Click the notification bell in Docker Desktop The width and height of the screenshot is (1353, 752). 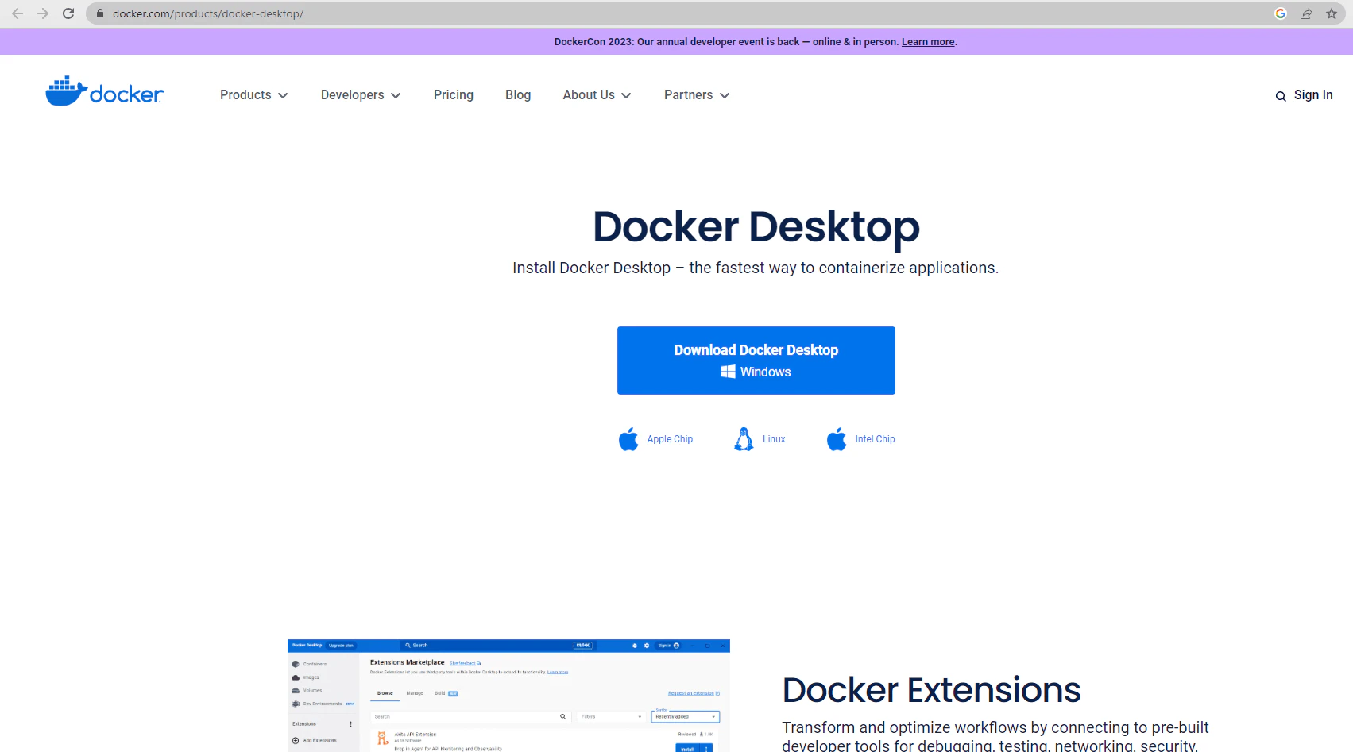click(635, 645)
